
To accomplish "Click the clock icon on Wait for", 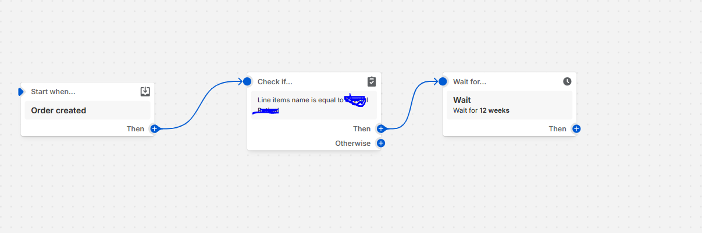I will (567, 81).
